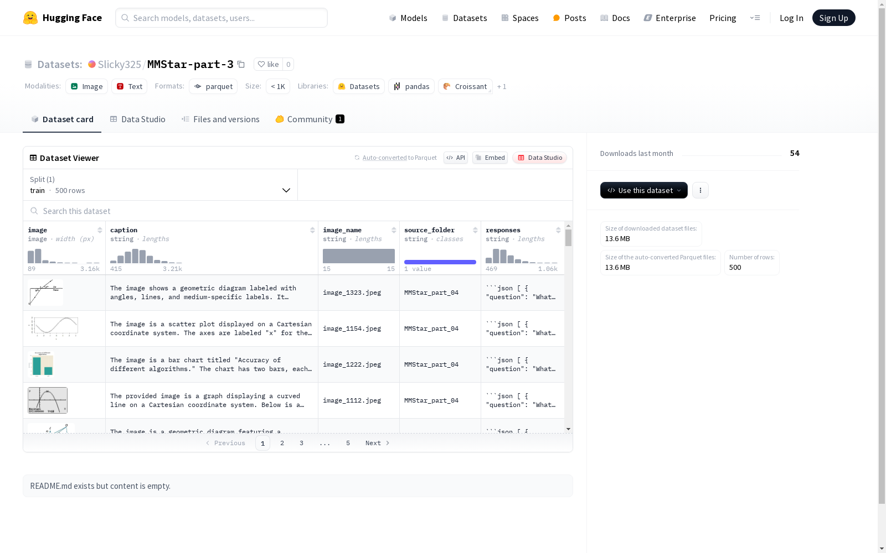
Task: Select the parquet format tag
Action: tap(213, 86)
